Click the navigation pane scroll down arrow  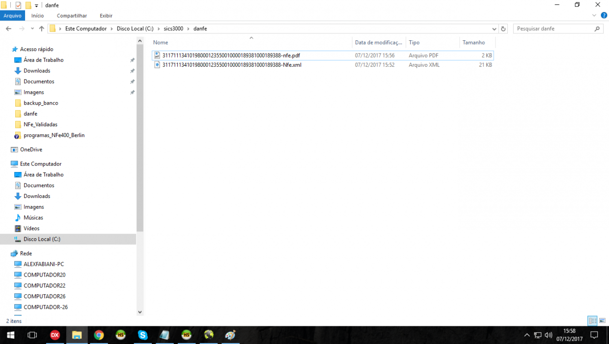click(x=139, y=312)
